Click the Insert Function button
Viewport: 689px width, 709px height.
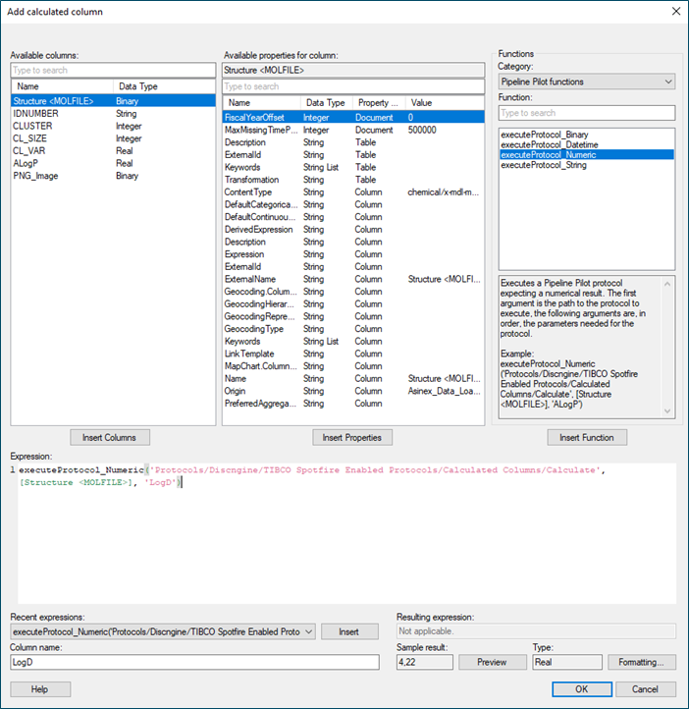(x=587, y=438)
